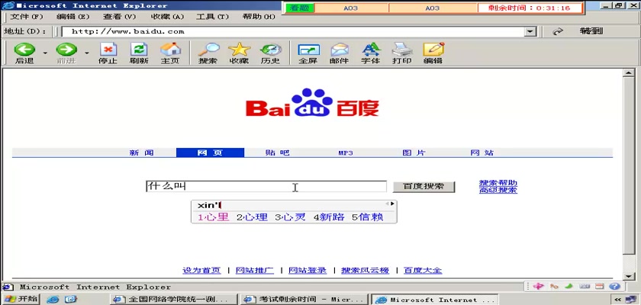Show previous IME candidate page arrow

[387, 204]
